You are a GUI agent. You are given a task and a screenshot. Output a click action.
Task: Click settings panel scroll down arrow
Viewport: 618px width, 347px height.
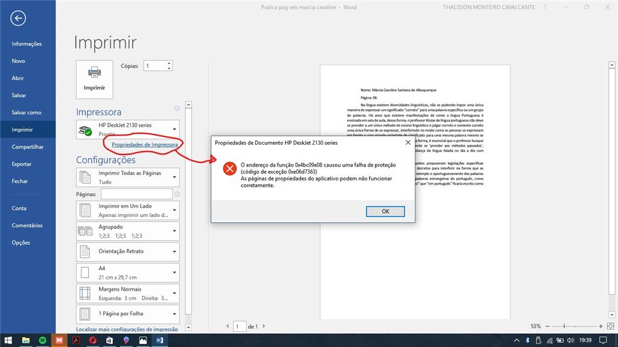pyautogui.click(x=188, y=327)
